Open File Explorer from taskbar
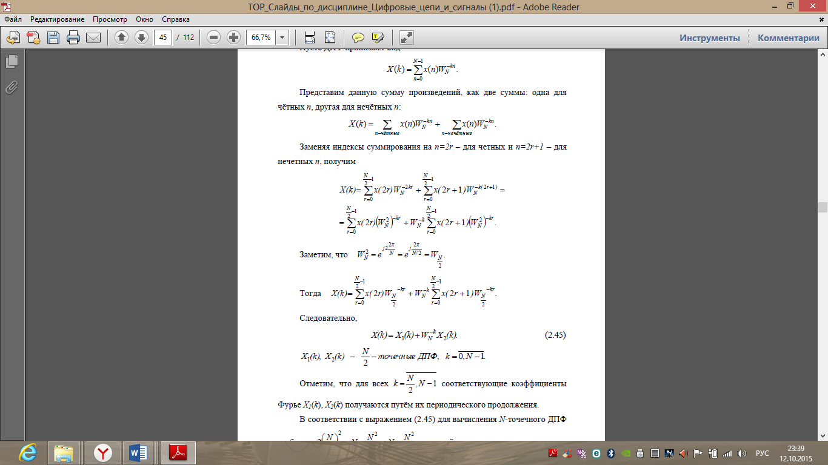Viewport: 828px width, 465px height. tap(64, 453)
